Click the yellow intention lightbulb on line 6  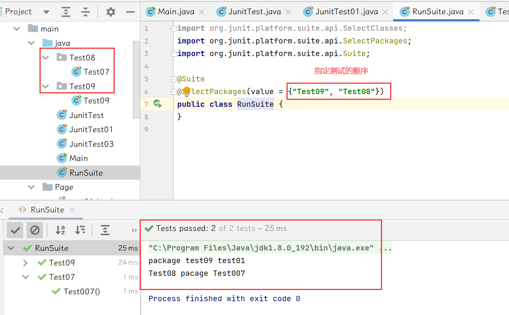click(x=186, y=91)
